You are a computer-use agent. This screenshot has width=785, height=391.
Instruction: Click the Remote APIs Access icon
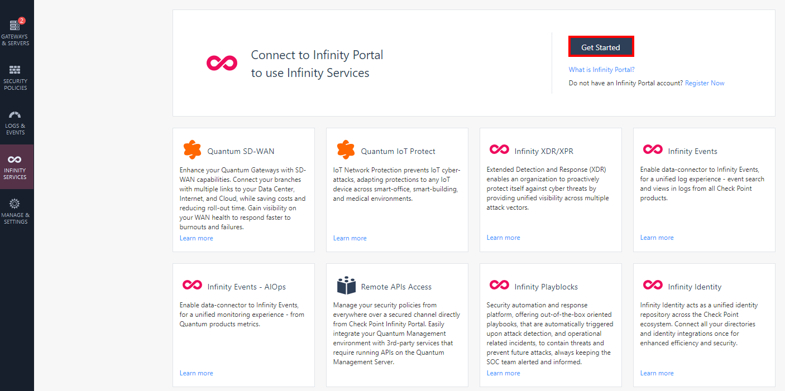tap(346, 286)
